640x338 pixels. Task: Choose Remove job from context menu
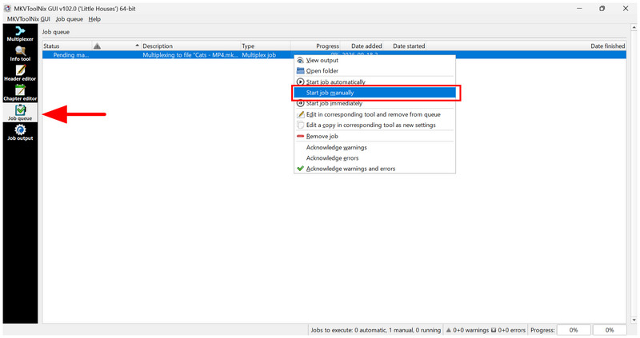point(374,136)
